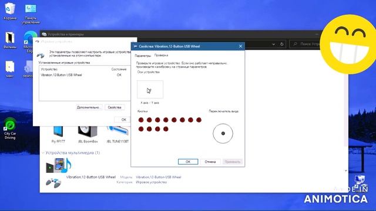Screen dimensions: 376x211
Task: Click OK in game controllers dialog
Action: (x=123, y=120)
